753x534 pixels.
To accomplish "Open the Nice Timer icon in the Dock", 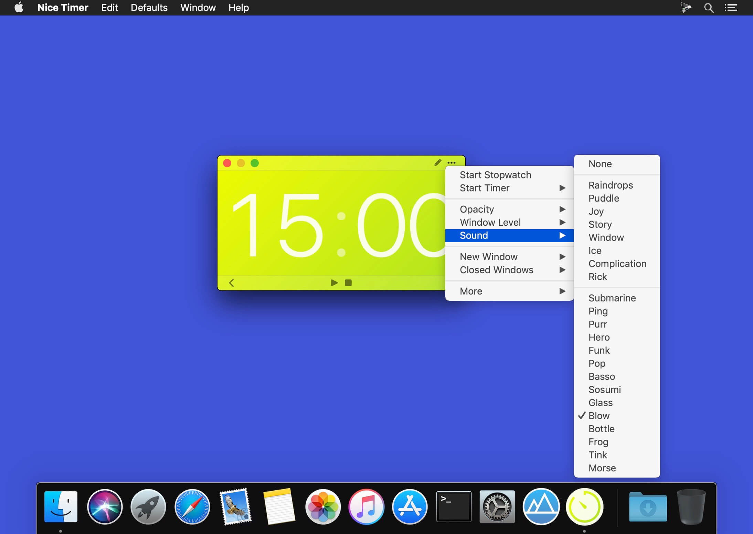I will coord(584,507).
